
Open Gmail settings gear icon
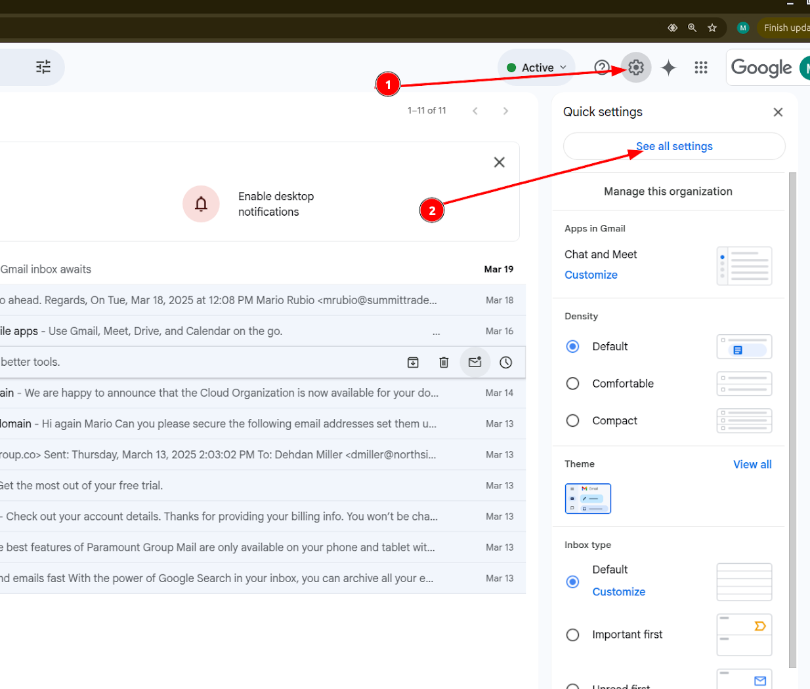[x=635, y=68]
